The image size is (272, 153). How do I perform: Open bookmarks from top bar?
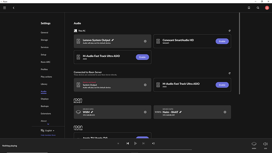tap(249, 8)
